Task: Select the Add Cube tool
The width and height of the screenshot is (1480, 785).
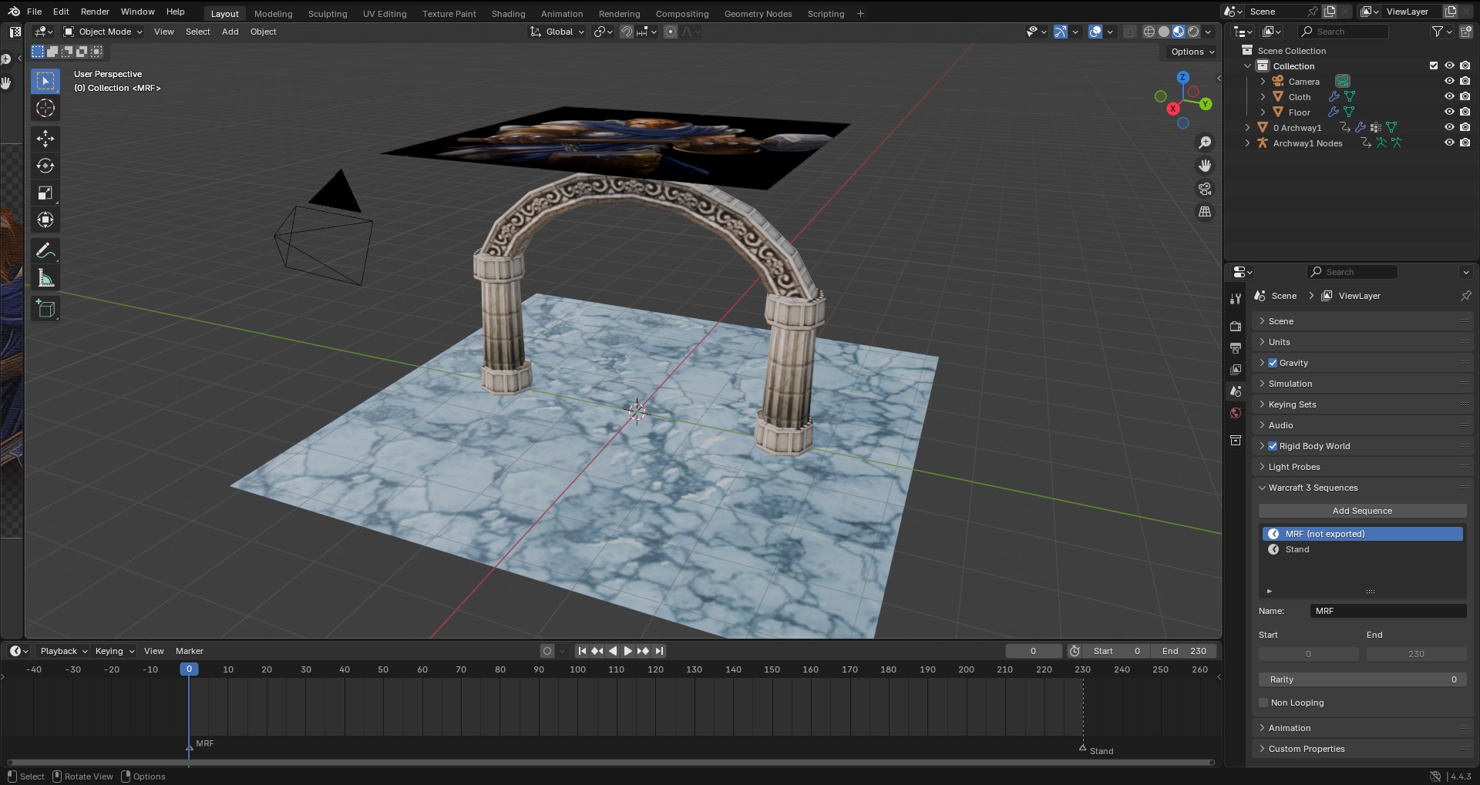Action: 45,309
